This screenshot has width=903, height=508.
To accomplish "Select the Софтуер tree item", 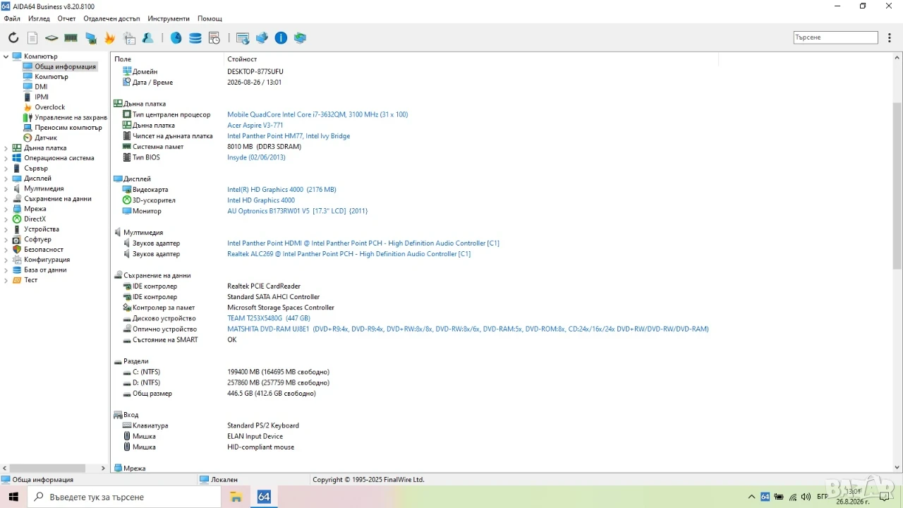I will [x=37, y=239].
